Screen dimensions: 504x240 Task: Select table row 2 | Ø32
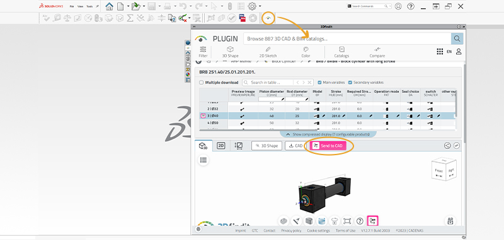[x=328, y=109]
